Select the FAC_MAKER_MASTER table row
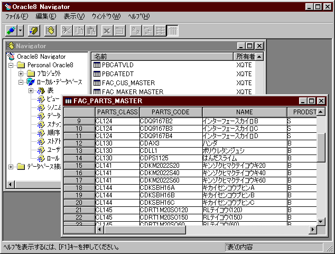Image resolution: width=335 pixels, height=254 pixels. 173,92
